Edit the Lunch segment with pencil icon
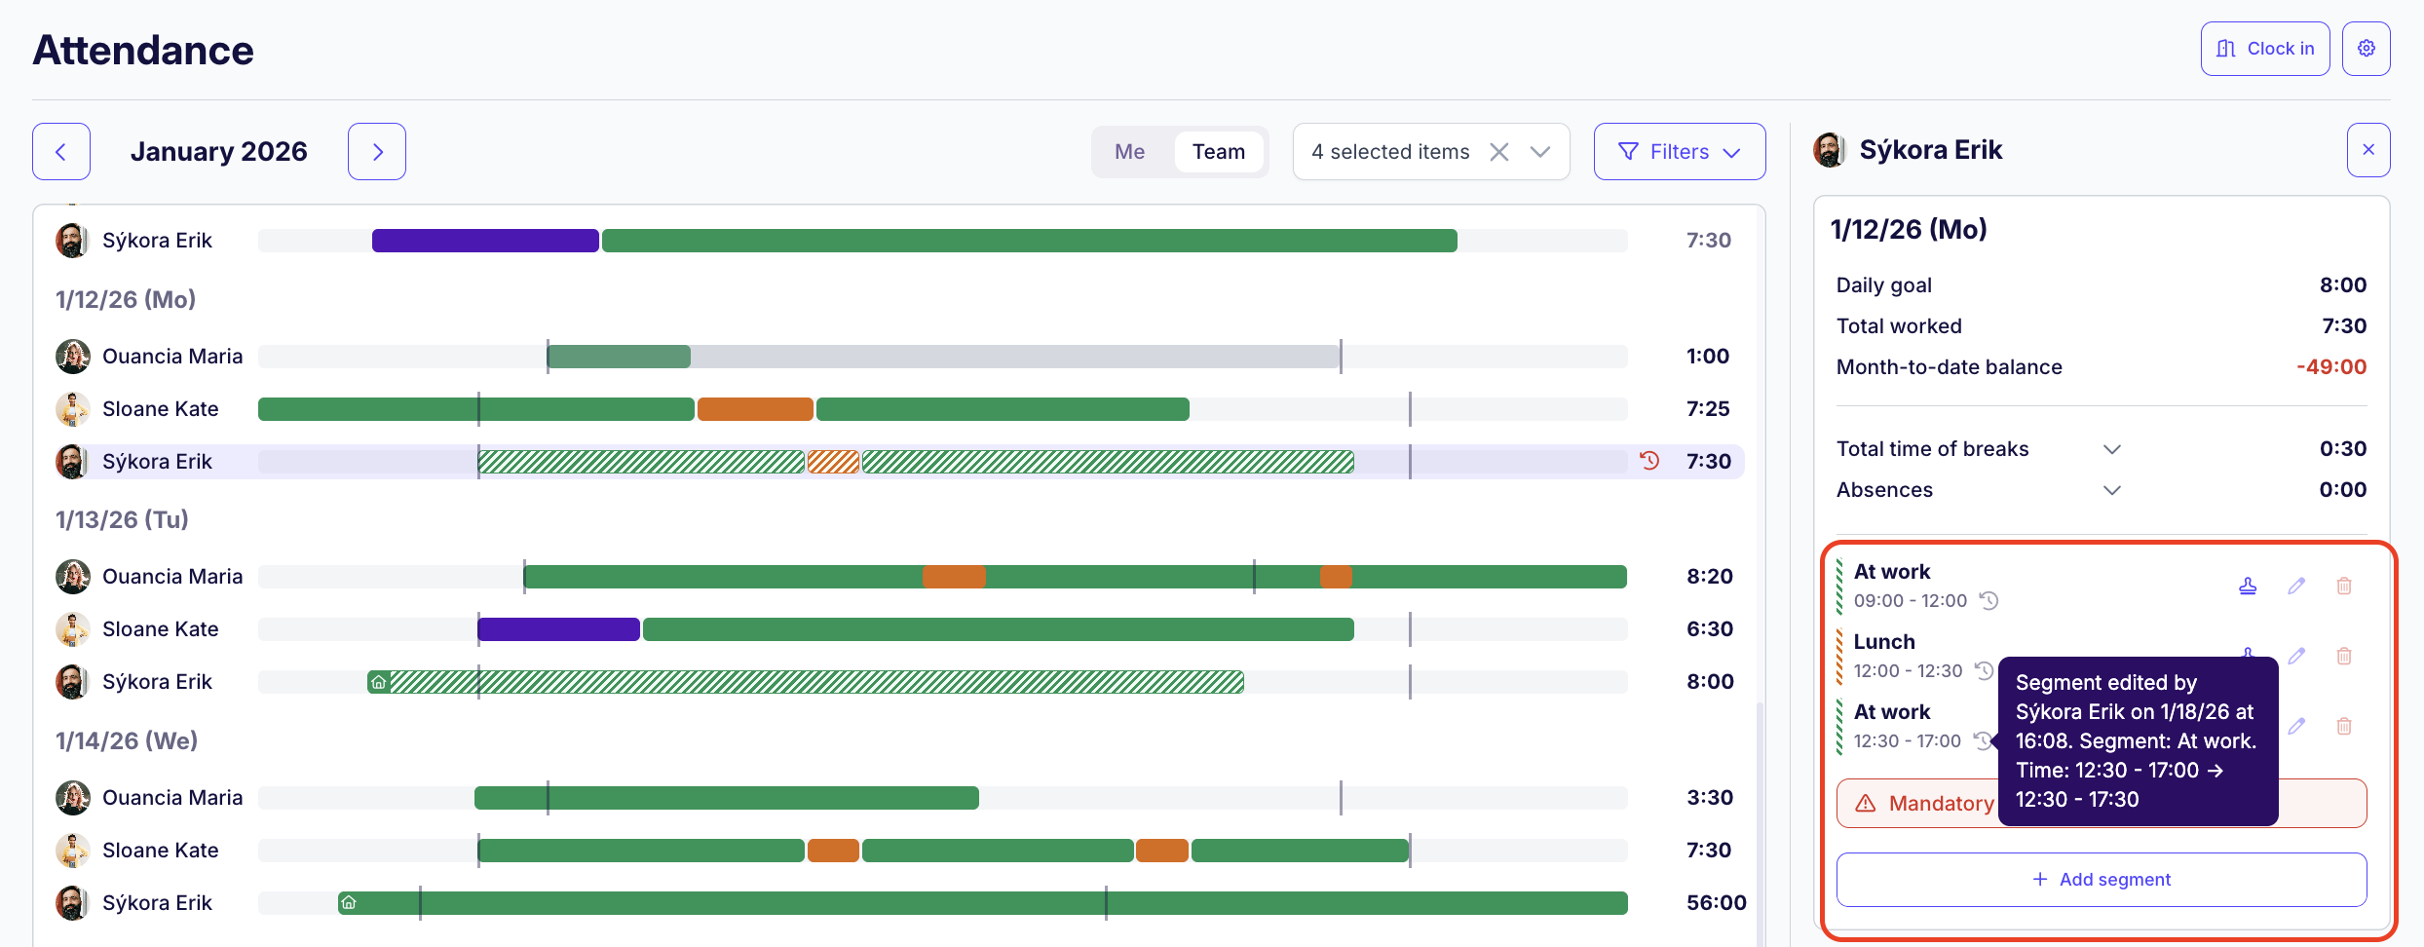This screenshot has height=947, width=2424. (2296, 656)
